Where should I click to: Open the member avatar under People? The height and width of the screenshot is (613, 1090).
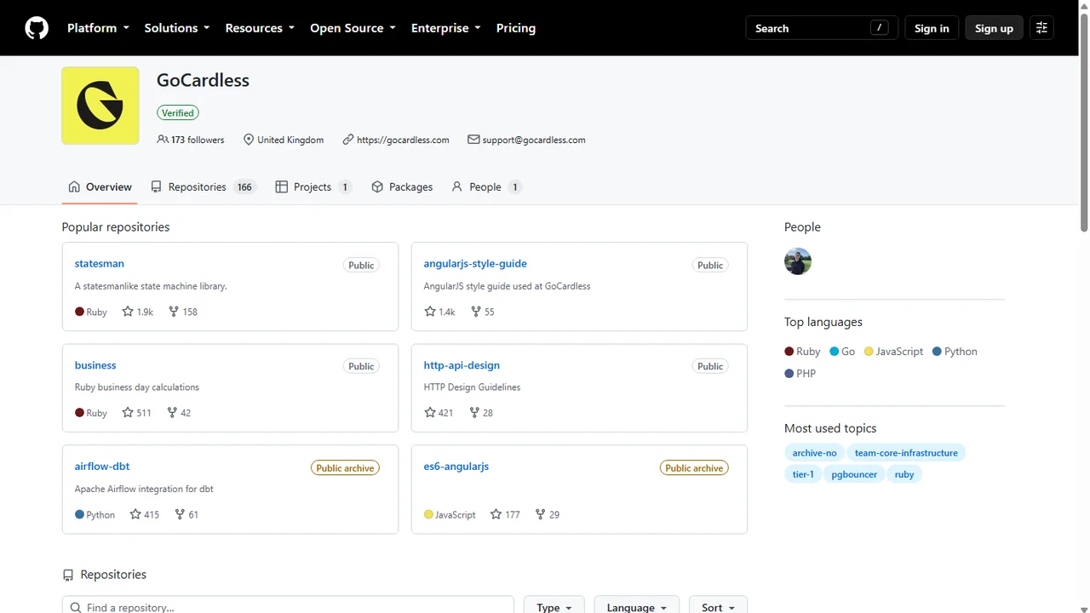798,261
